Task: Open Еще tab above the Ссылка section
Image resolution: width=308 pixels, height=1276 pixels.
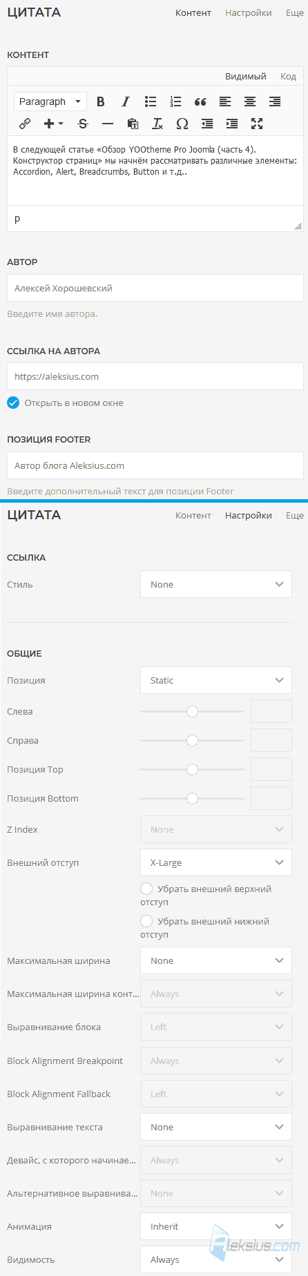Action: [295, 515]
